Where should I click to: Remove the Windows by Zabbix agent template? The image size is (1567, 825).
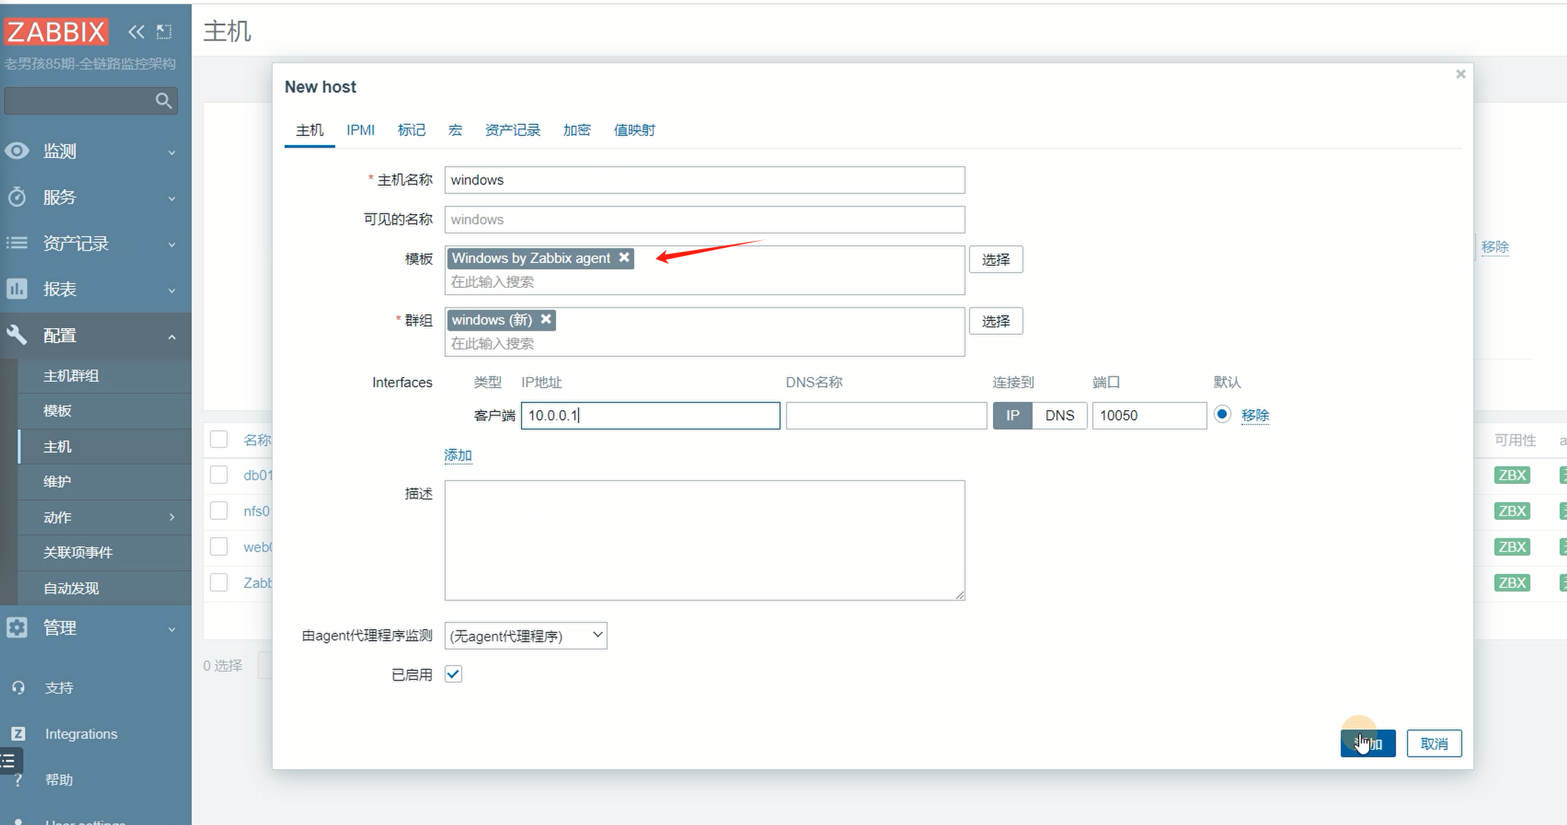pos(624,258)
